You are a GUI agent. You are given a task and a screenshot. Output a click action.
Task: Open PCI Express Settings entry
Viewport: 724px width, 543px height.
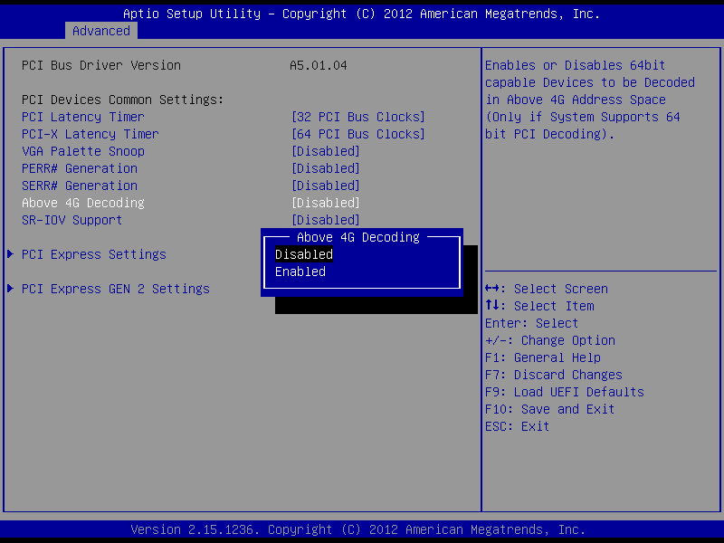pos(94,254)
